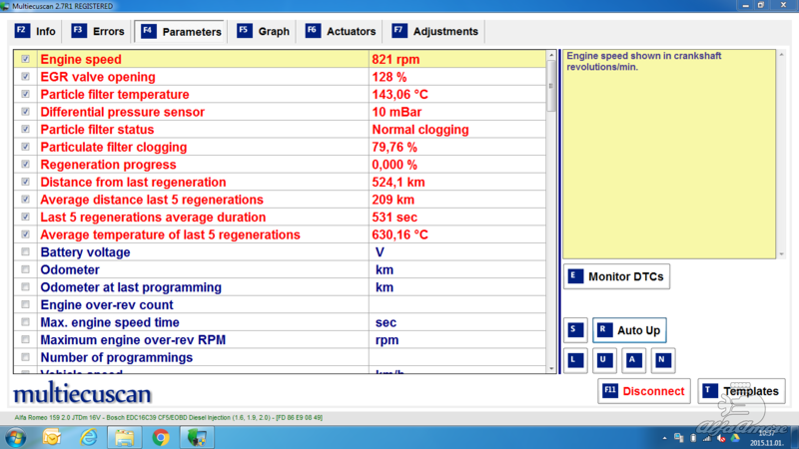Viewport: 799px width, 449px height.
Task: Open the Templates button
Action: (x=741, y=391)
